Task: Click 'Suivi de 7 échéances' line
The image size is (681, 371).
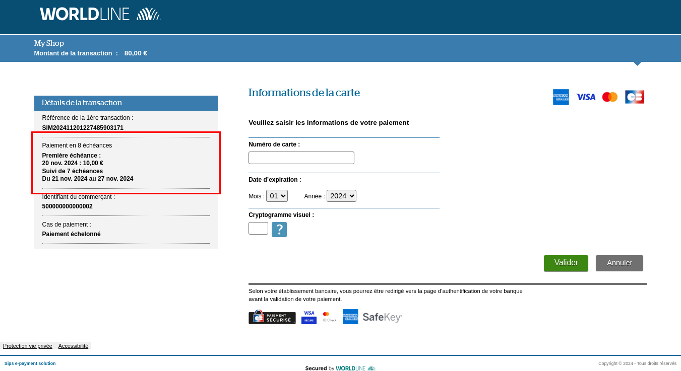Action: (x=73, y=171)
